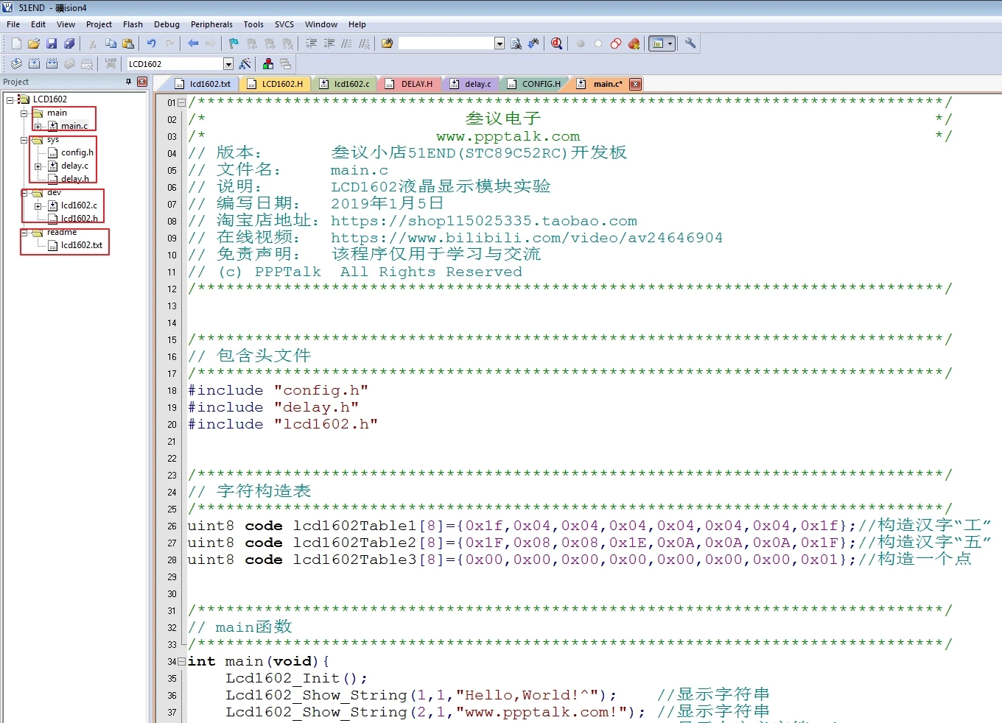This screenshot has width=1002, height=723.
Task: Kill all breakpoints with red X icon
Action: [x=634, y=43]
